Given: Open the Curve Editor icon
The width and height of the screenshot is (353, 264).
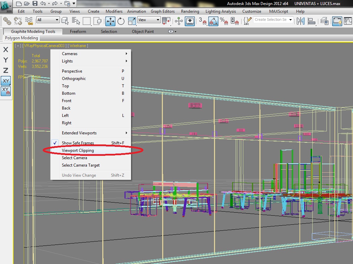Looking at the screenshot, I should pyautogui.click(x=348, y=21).
